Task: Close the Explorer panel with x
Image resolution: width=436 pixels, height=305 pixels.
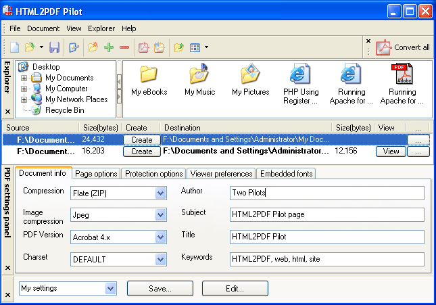Action: pyautogui.click(x=8, y=112)
